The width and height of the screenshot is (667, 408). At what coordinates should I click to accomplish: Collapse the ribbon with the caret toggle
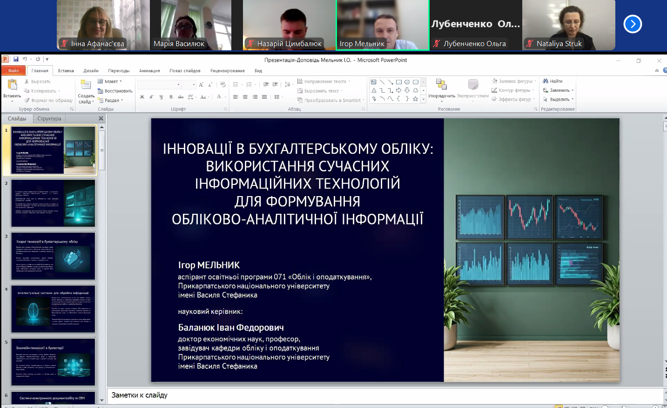(657, 70)
